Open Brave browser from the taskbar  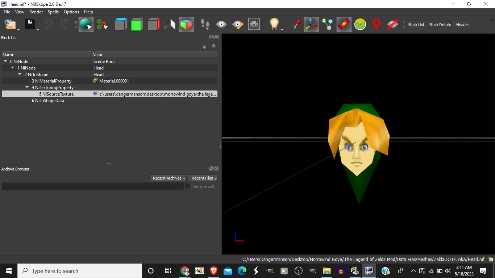click(213, 271)
